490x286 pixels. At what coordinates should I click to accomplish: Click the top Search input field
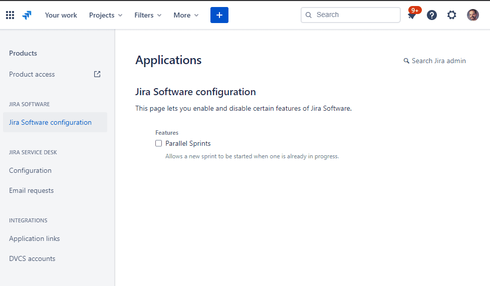tap(356, 15)
